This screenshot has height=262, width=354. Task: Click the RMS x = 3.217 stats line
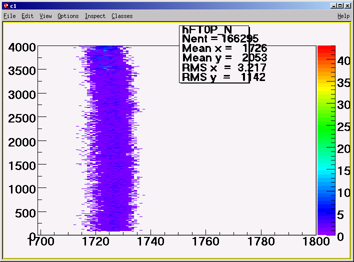[224, 67]
